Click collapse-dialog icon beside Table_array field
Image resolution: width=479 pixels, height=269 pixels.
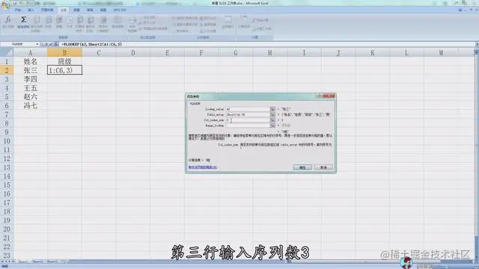coord(272,114)
